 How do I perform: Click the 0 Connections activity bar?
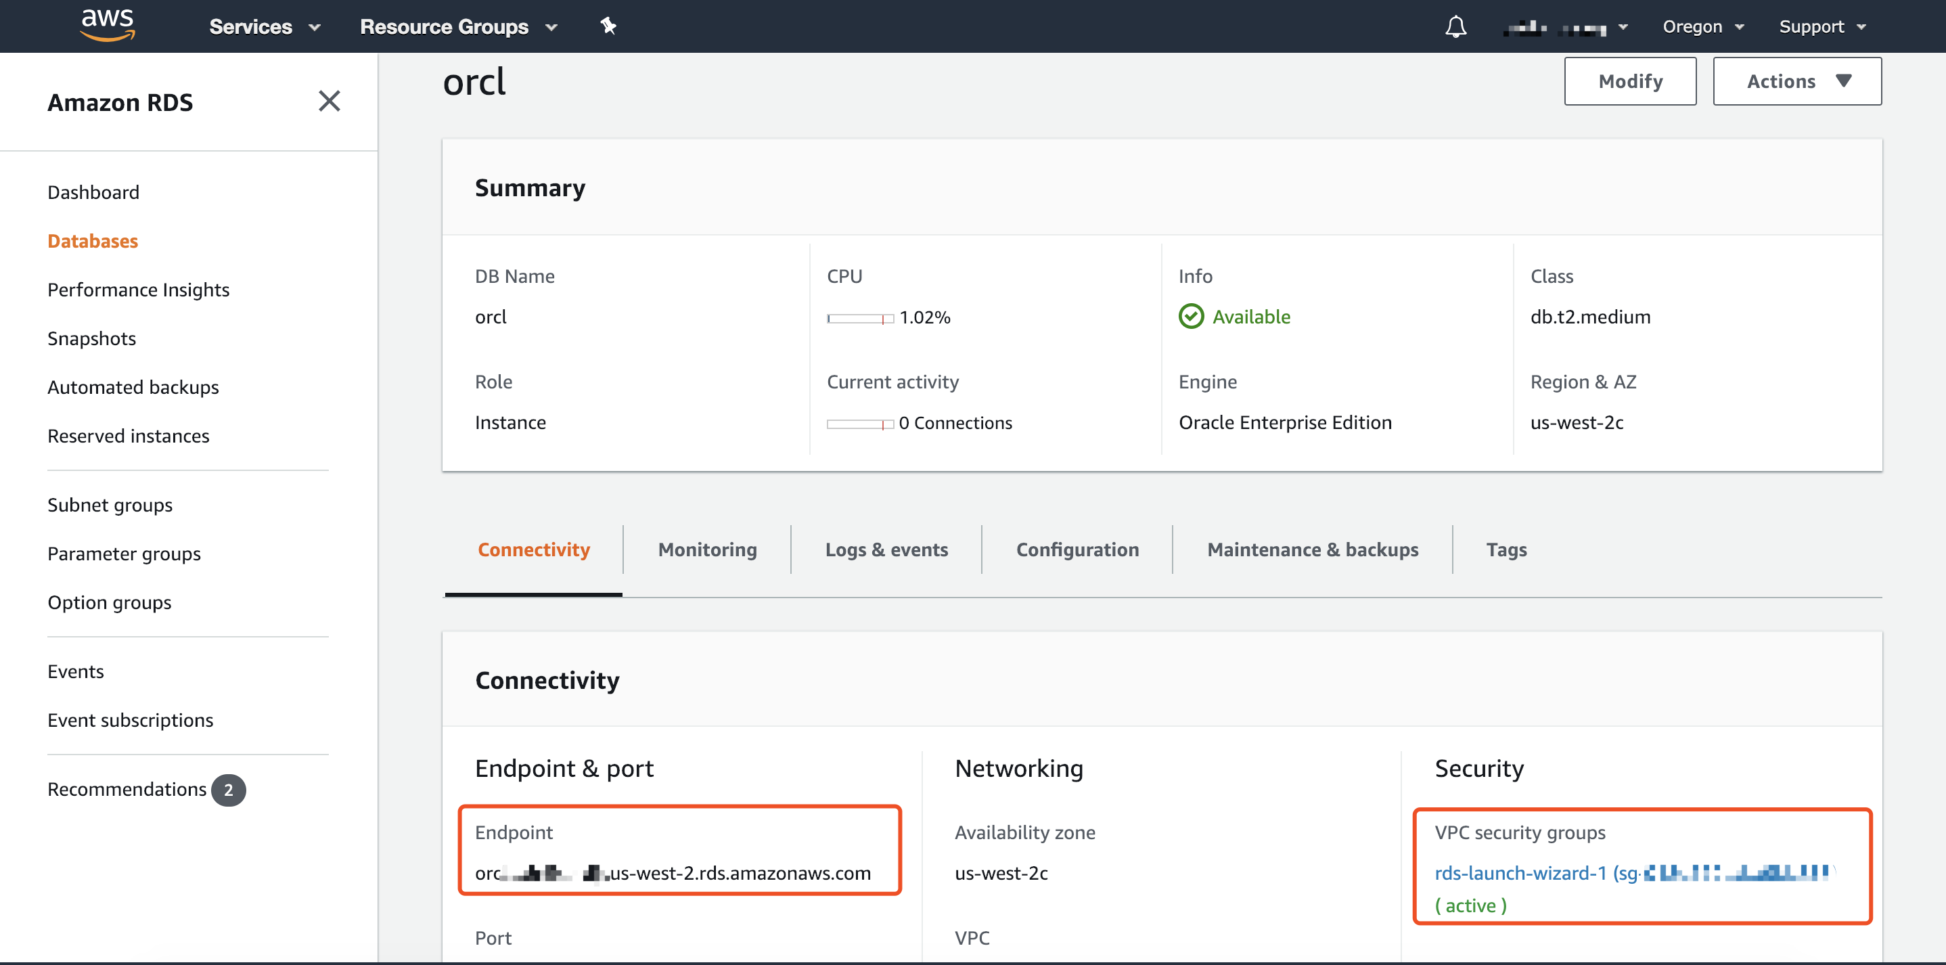(860, 424)
